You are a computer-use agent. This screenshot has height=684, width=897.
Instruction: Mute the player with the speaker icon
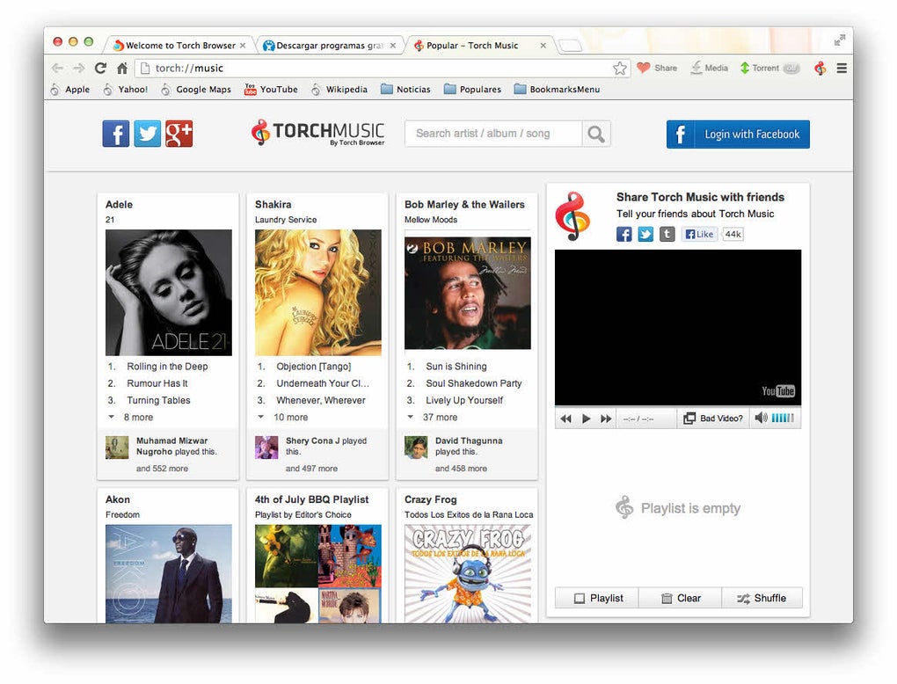click(x=761, y=418)
